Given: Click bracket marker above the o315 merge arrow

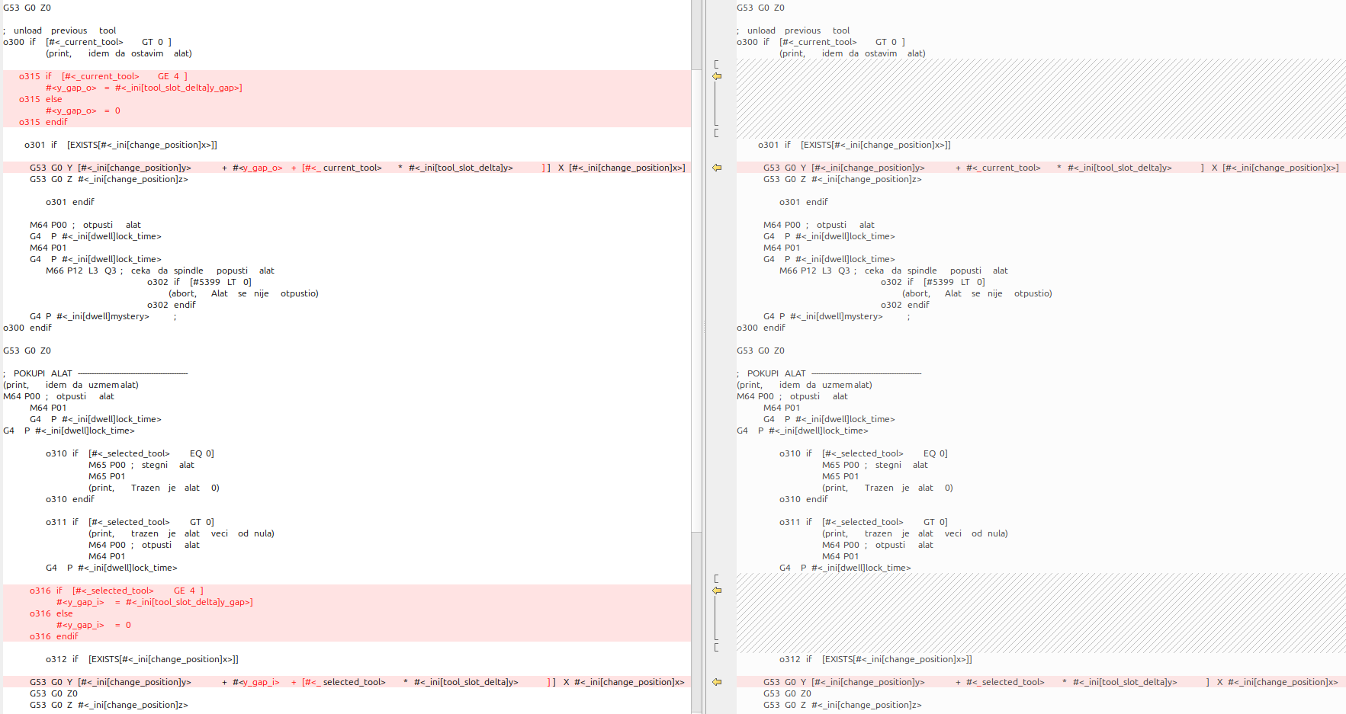Looking at the screenshot, I should click(x=716, y=65).
